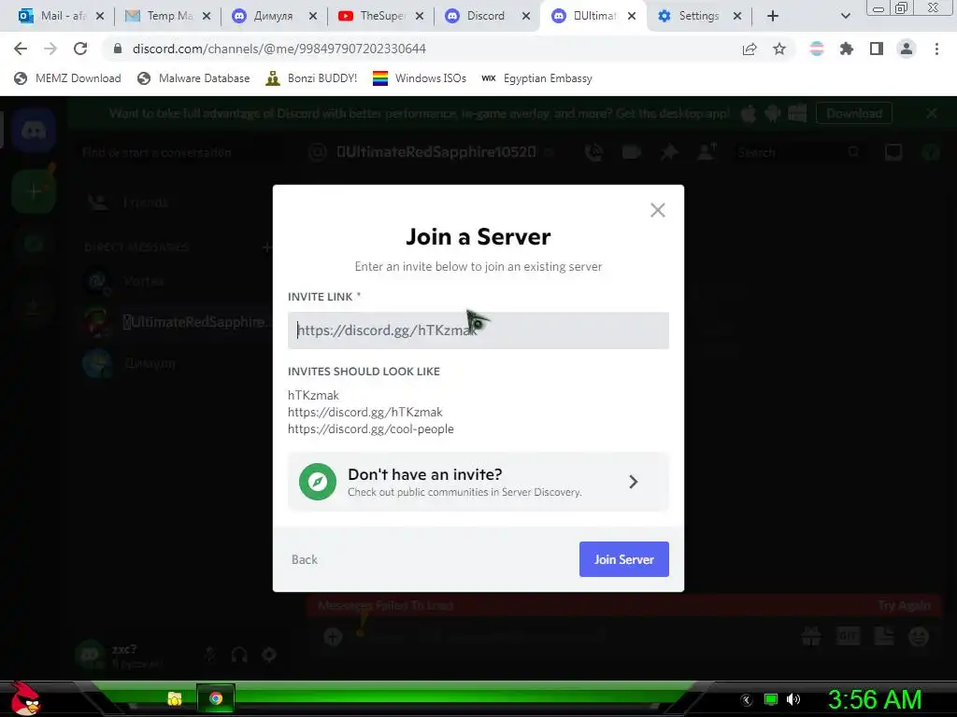Open a new browser tab

(773, 16)
